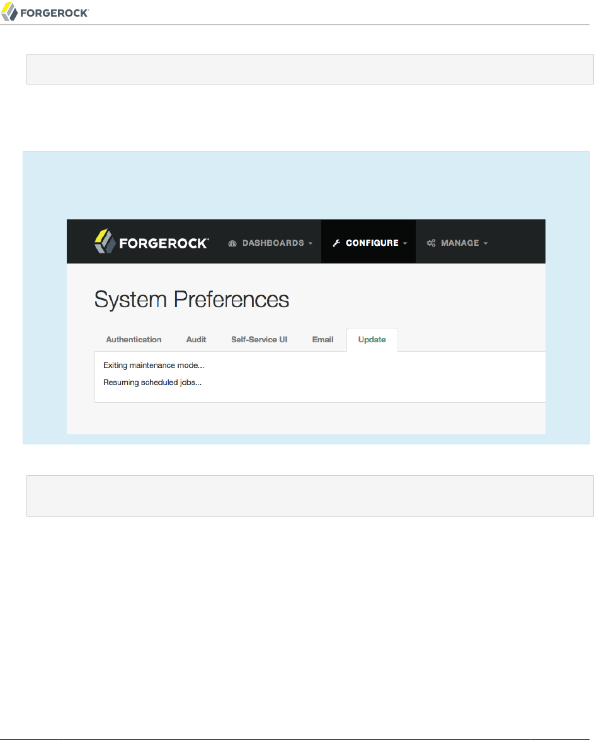Click the Configure wrench icon

coord(336,243)
